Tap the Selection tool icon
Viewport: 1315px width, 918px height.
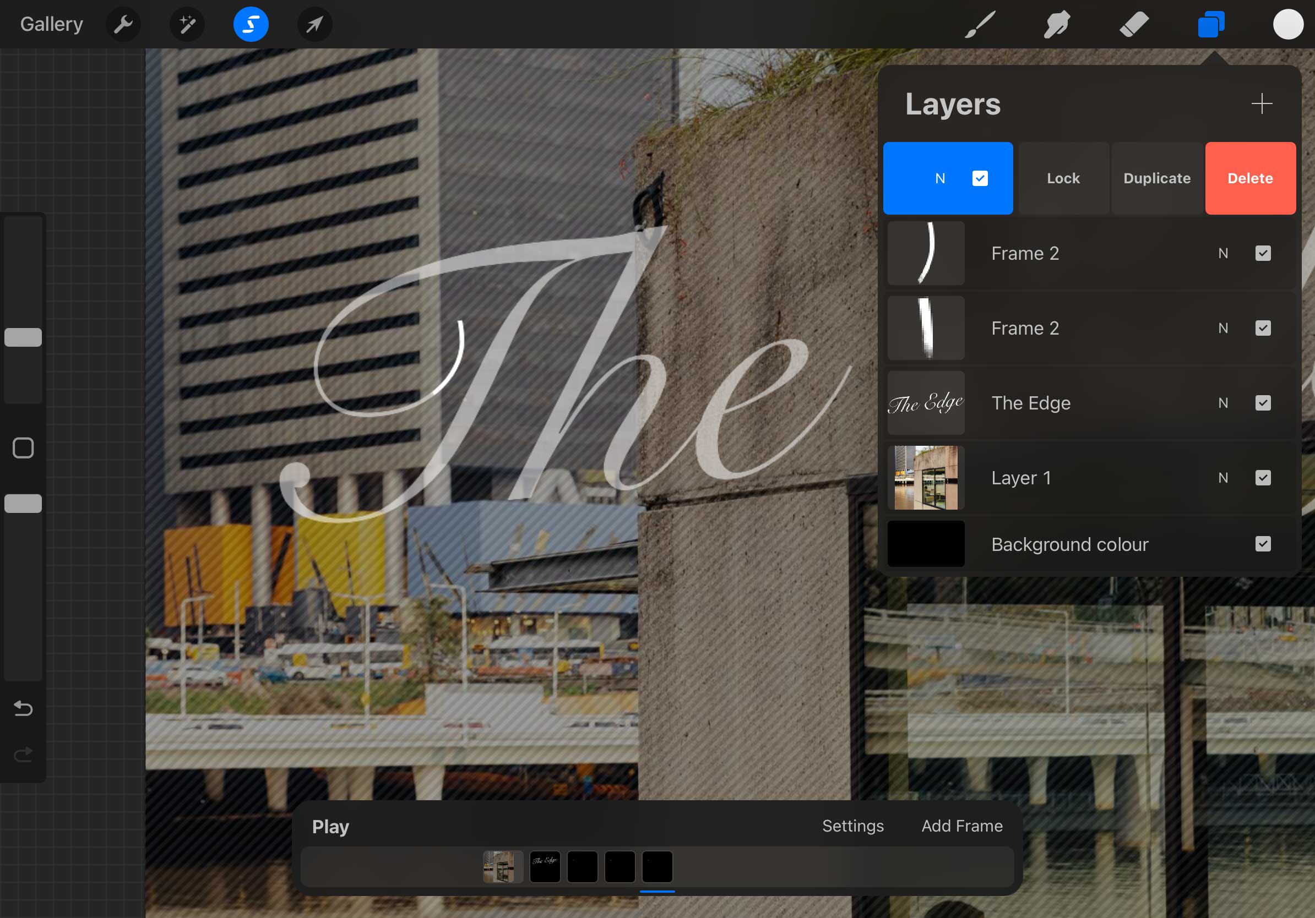(x=251, y=25)
